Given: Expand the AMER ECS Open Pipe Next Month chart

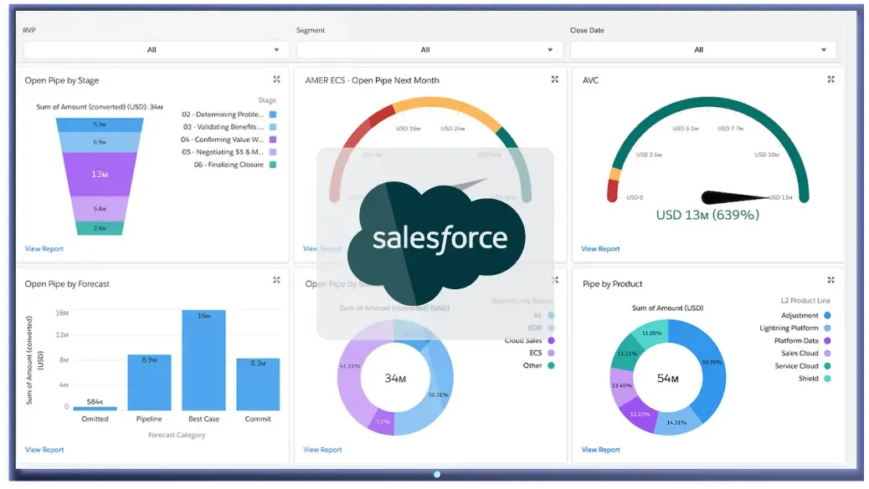Looking at the screenshot, I should 555,79.
